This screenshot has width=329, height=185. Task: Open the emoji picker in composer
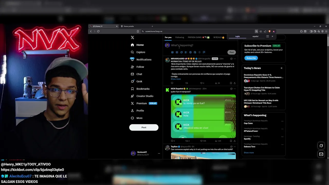point(190,52)
